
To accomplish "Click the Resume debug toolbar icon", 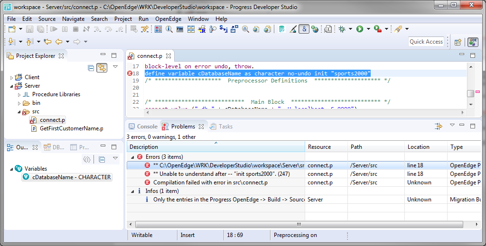I will pyautogui.click(x=54, y=29).
